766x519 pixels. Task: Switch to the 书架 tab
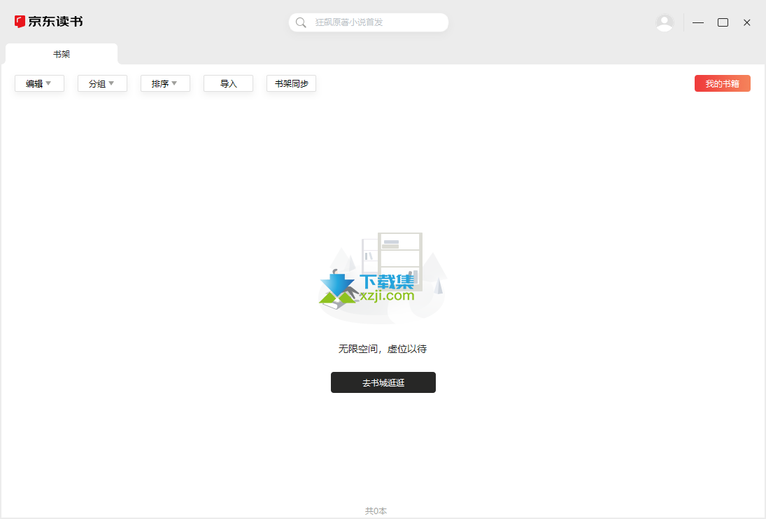pyautogui.click(x=62, y=54)
